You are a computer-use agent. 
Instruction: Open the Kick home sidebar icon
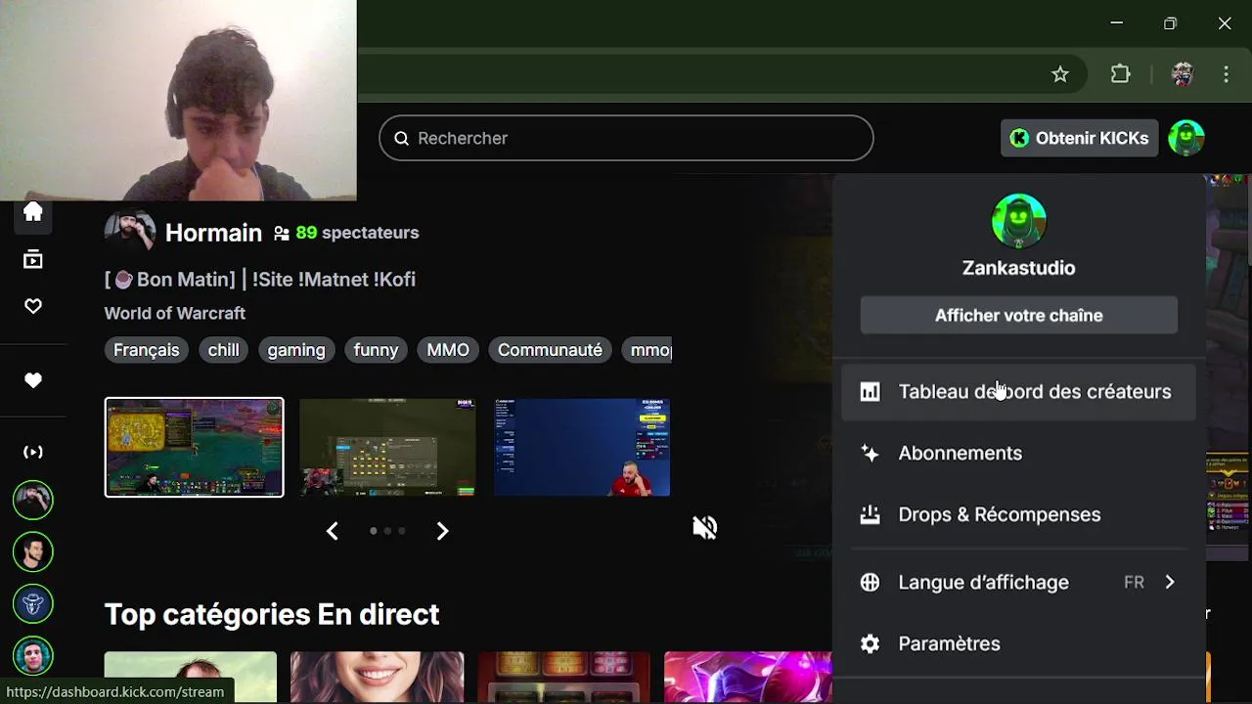coord(33,212)
